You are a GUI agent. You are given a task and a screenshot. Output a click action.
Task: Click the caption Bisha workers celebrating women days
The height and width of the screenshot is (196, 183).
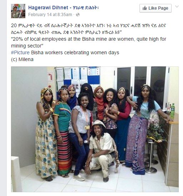click(75, 52)
